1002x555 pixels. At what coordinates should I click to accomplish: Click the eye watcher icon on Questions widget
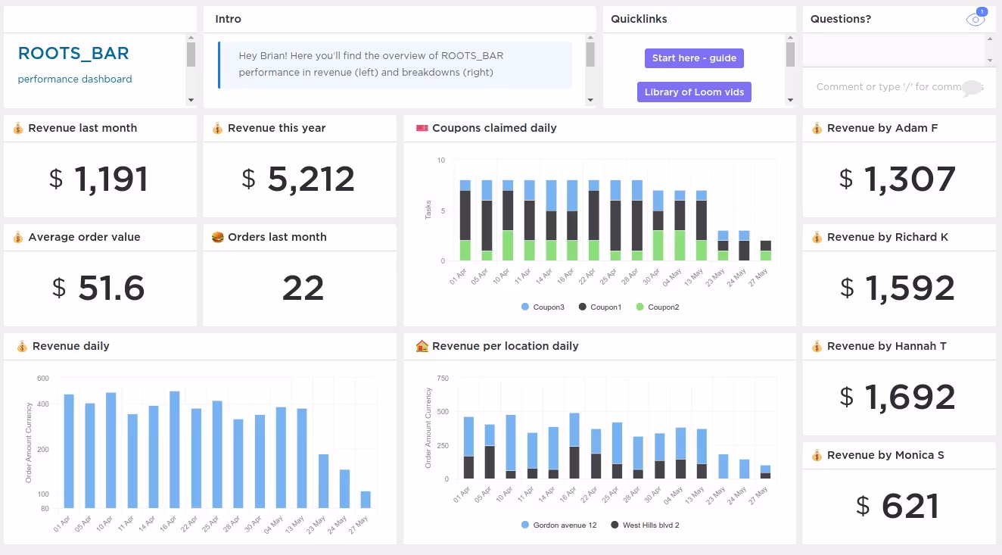pos(976,18)
